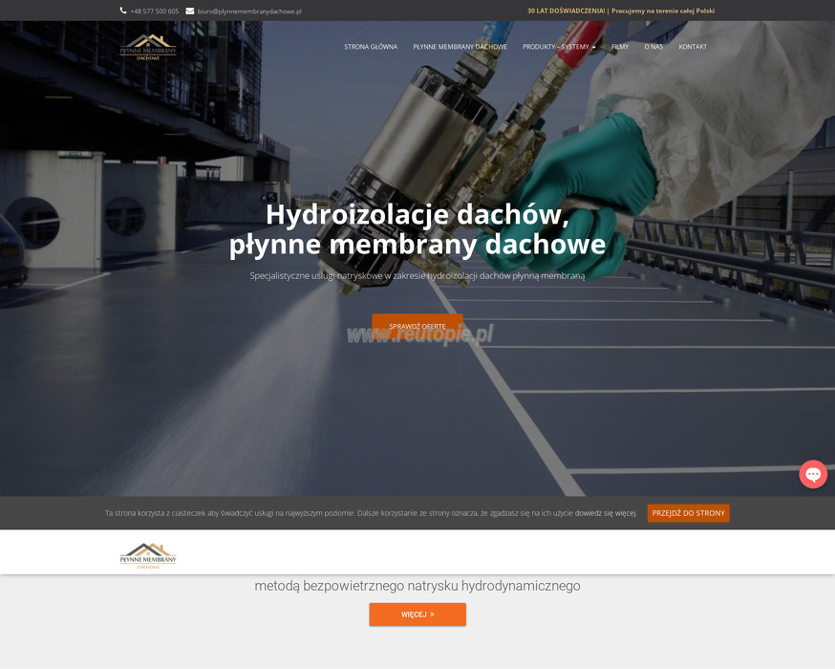The image size is (835, 669).
Task: Click the '30 LAT DOŚWIADCZENIA!' top bar text
Action: pyautogui.click(x=567, y=11)
